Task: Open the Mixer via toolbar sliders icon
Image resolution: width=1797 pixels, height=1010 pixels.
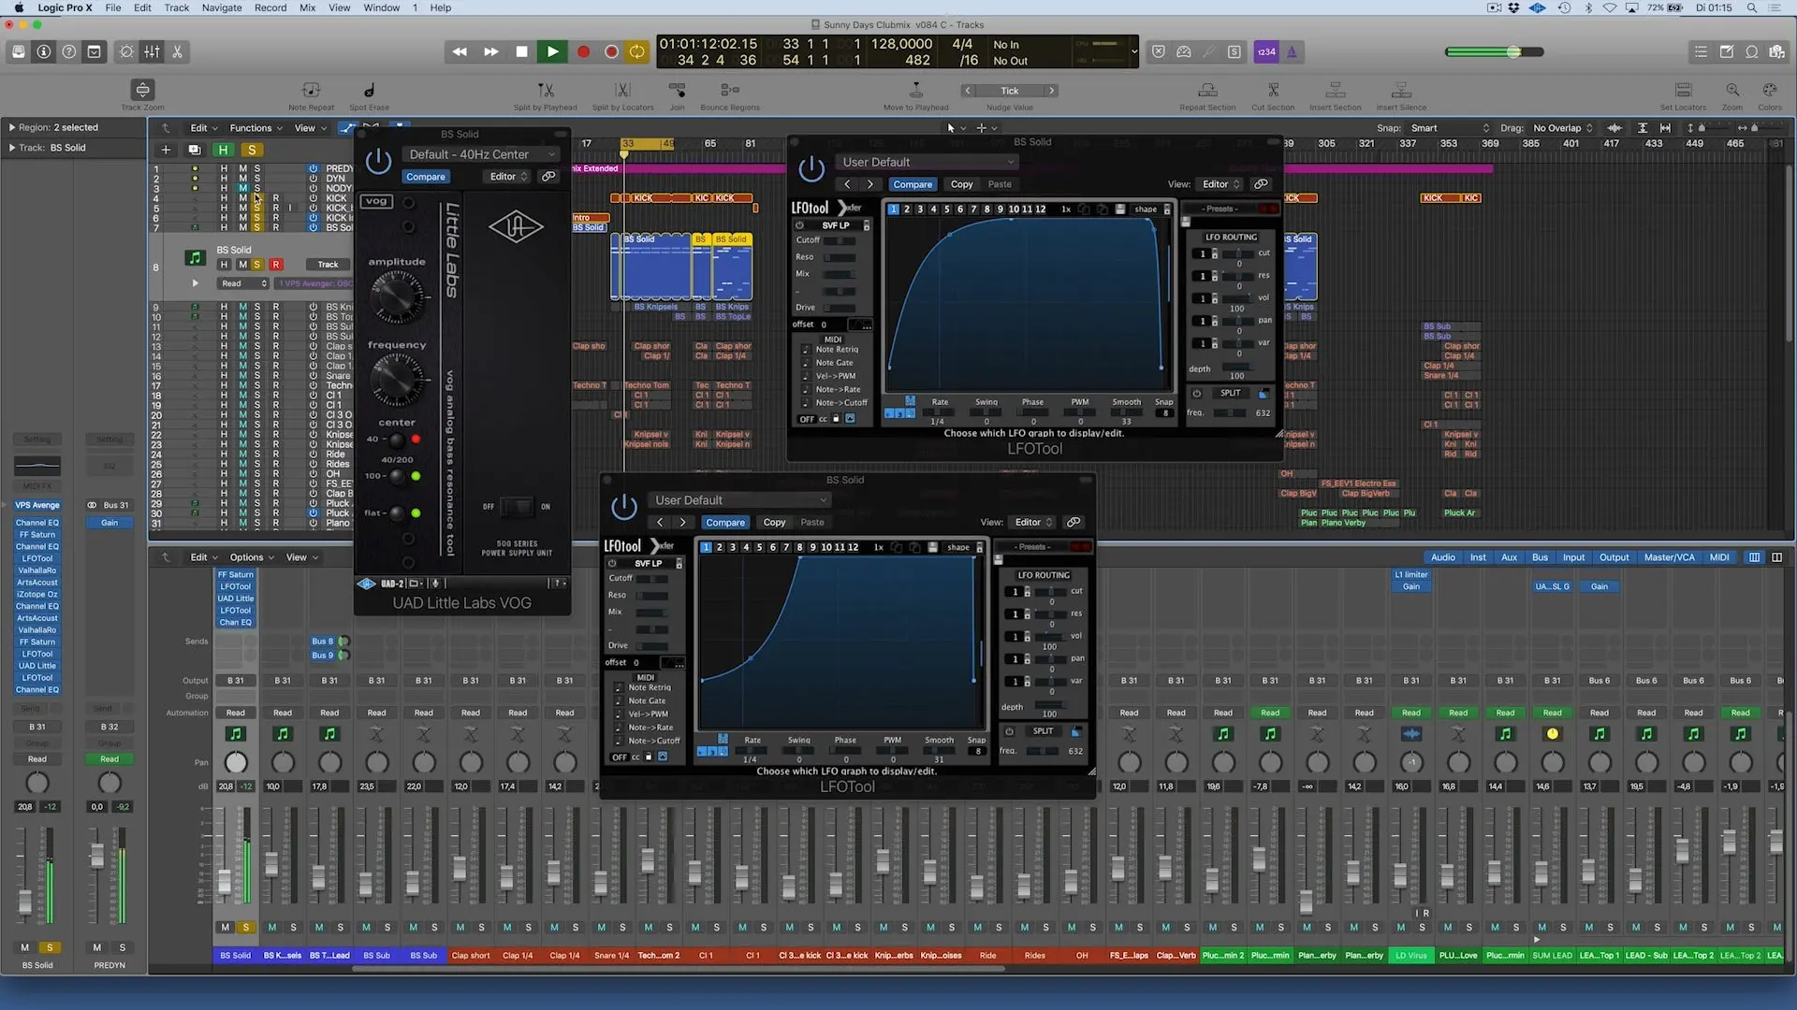Action: pyautogui.click(x=152, y=52)
